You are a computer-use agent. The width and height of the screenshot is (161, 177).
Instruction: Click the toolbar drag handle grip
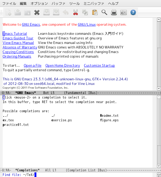point(1,12)
